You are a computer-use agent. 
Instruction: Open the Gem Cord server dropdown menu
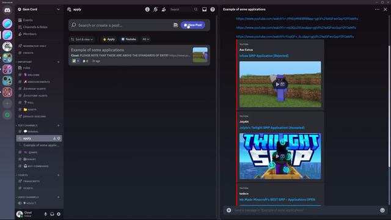click(x=39, y=9)
